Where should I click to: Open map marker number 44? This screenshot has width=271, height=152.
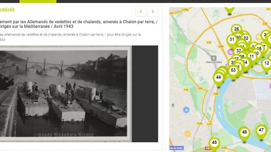[x=218, y=77]
